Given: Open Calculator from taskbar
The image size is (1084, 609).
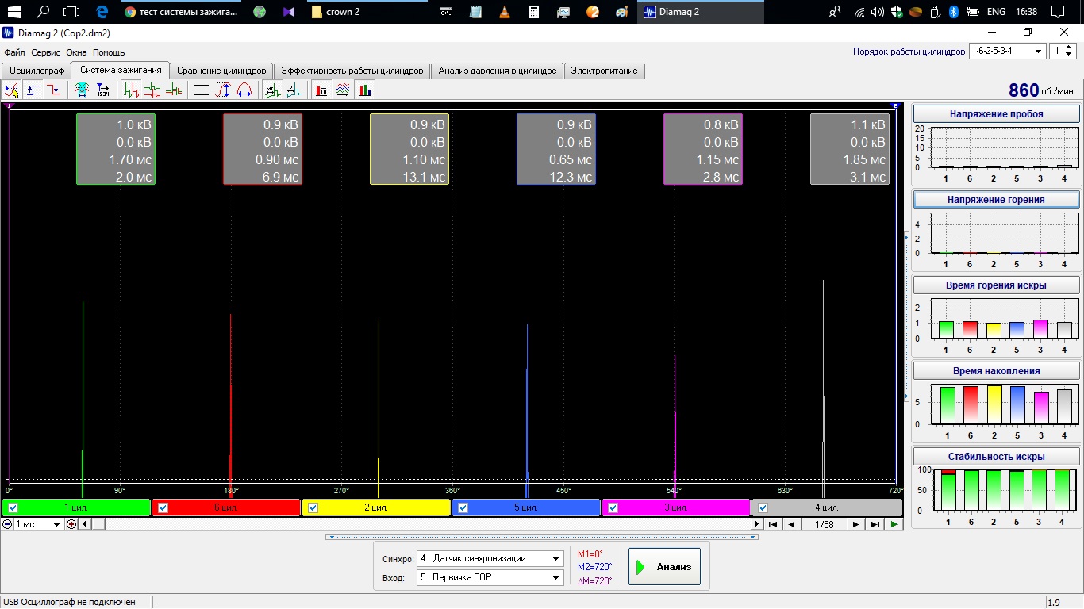Looking at the screenshot, I should (x=534, y=12).
